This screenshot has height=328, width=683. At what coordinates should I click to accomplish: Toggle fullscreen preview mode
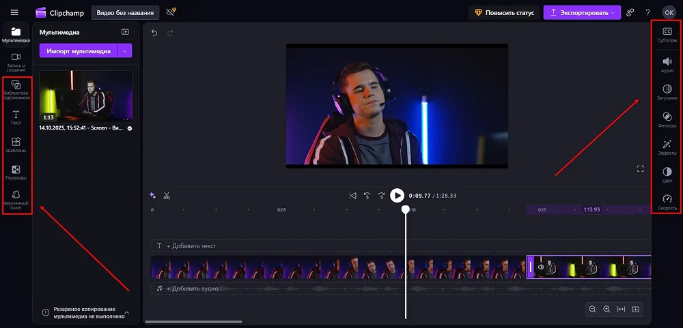(640, 168)
